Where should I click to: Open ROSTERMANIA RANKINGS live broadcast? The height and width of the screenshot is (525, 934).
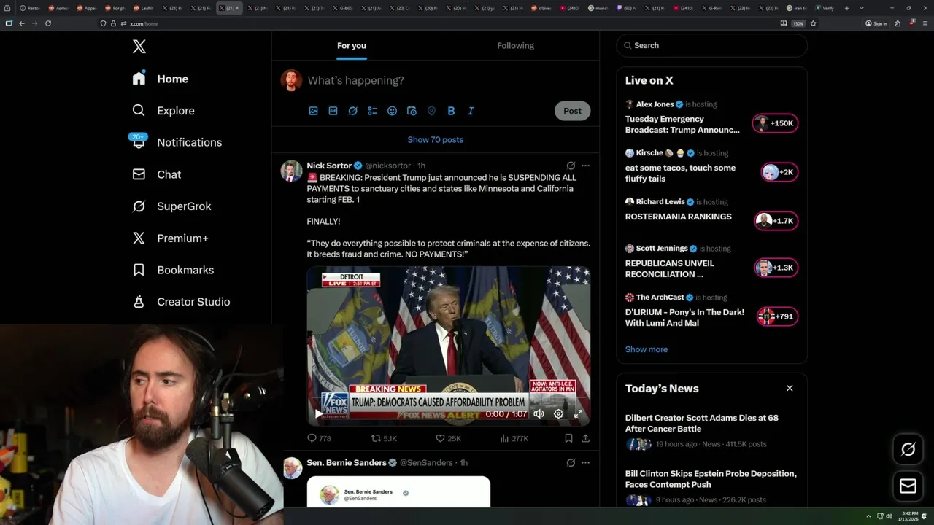coord(678,217)
